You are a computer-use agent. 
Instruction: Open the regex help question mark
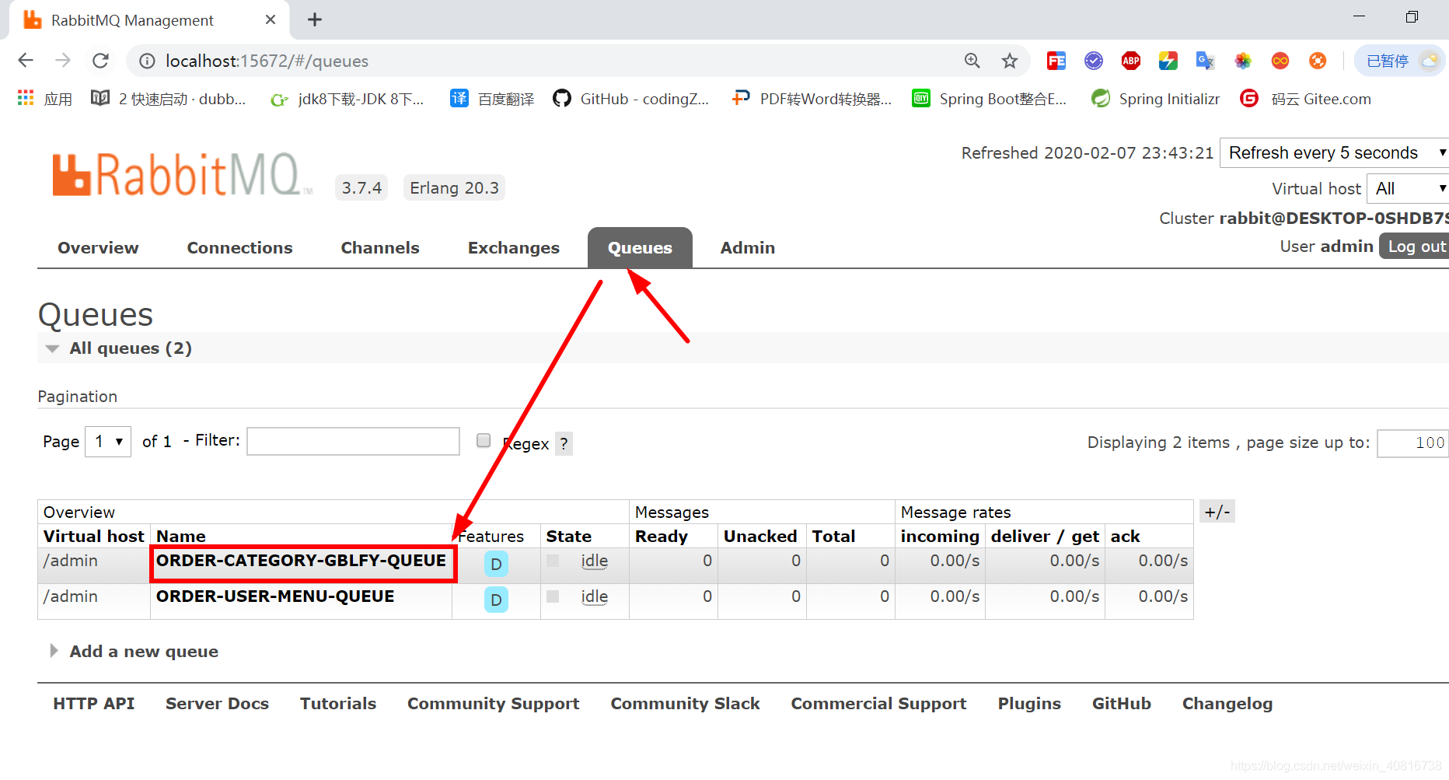[x=564, y=444]
